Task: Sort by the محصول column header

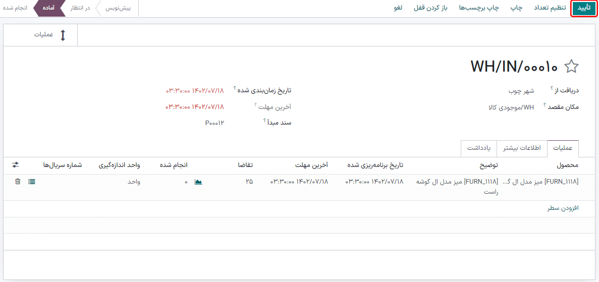Action: pyautogui.click(x=567, y=165)
